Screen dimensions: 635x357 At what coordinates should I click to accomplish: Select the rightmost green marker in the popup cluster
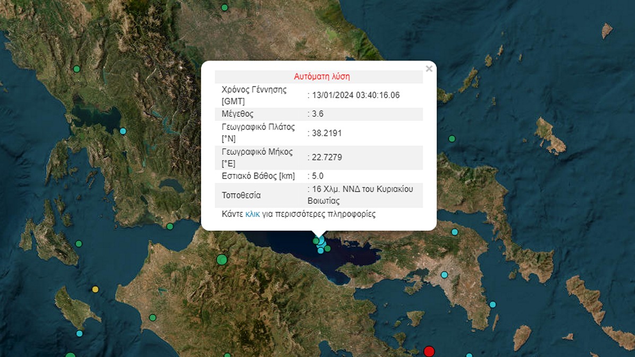328,248
